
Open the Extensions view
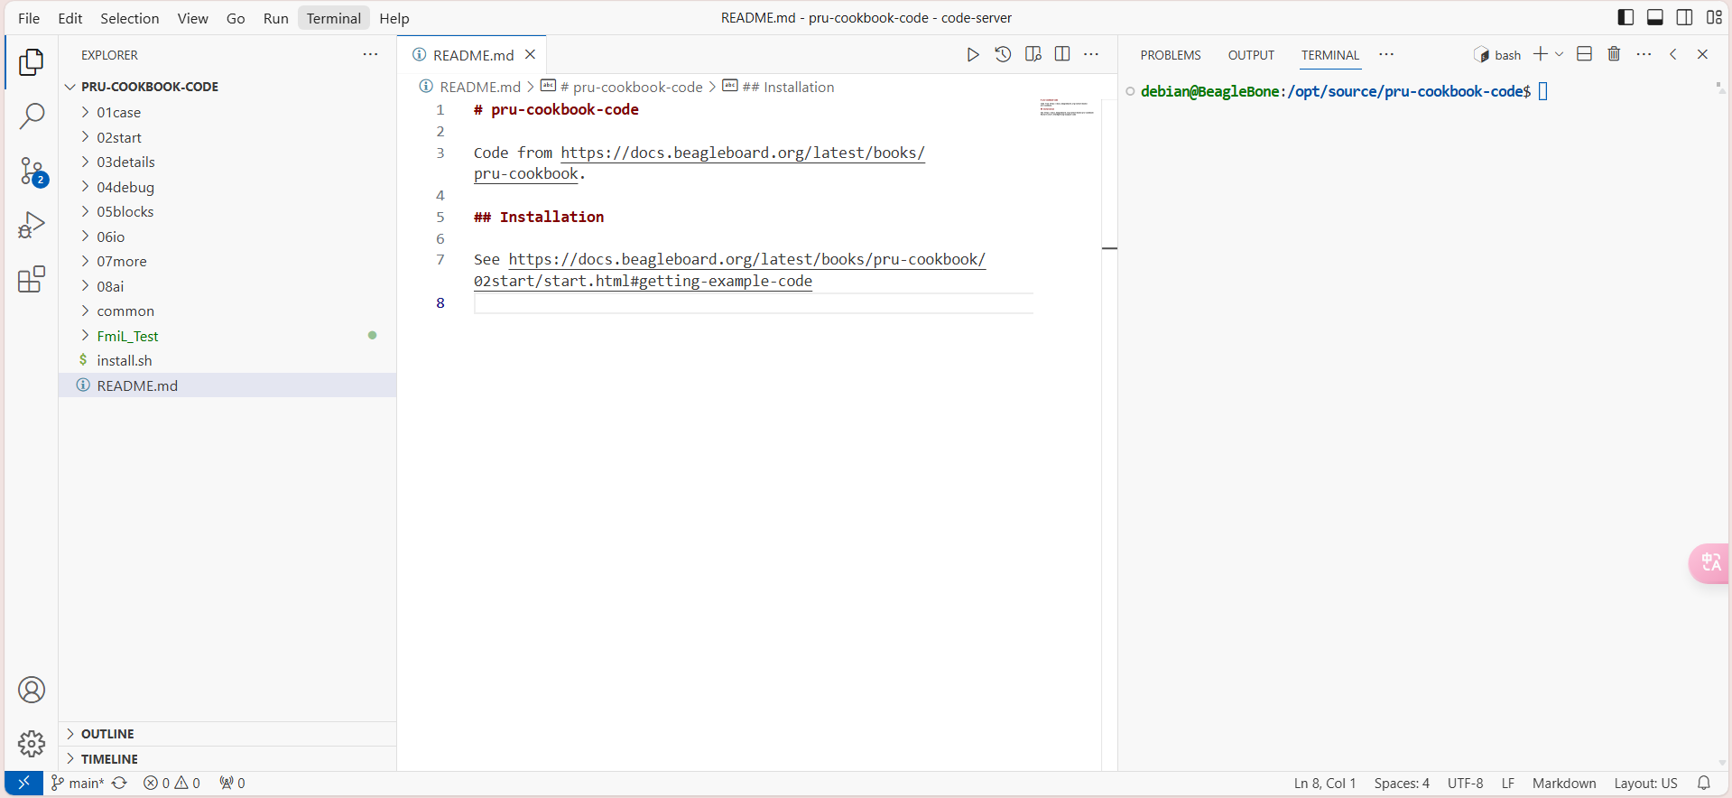[x=32, y=279]
